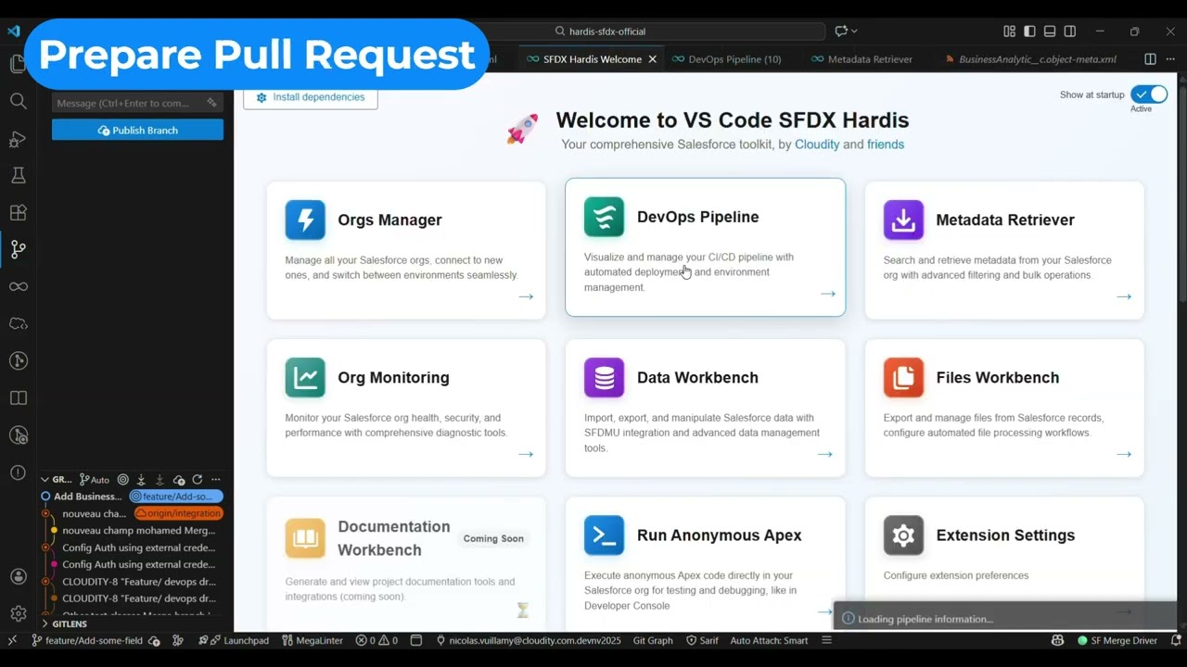Open the Search view in activity bar

[x=18, y=101]
